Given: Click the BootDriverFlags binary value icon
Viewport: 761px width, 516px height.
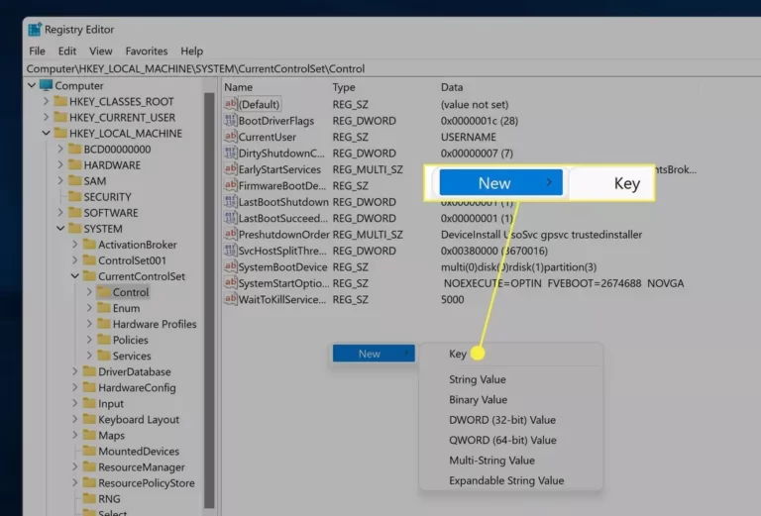Looking at the screenshot, I should pos(231,120).
